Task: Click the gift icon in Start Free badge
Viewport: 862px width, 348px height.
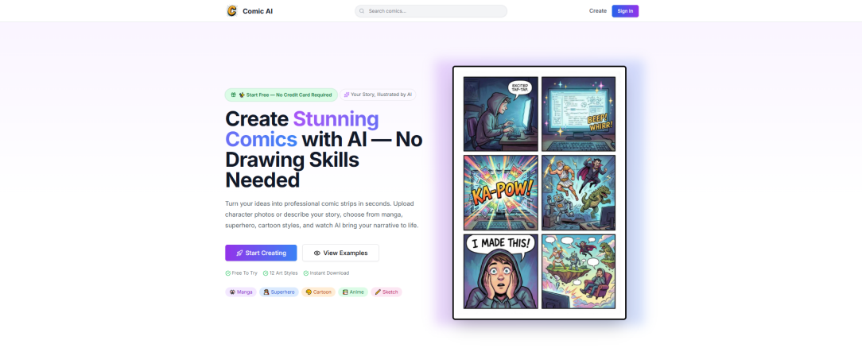Action: [233, 95]
